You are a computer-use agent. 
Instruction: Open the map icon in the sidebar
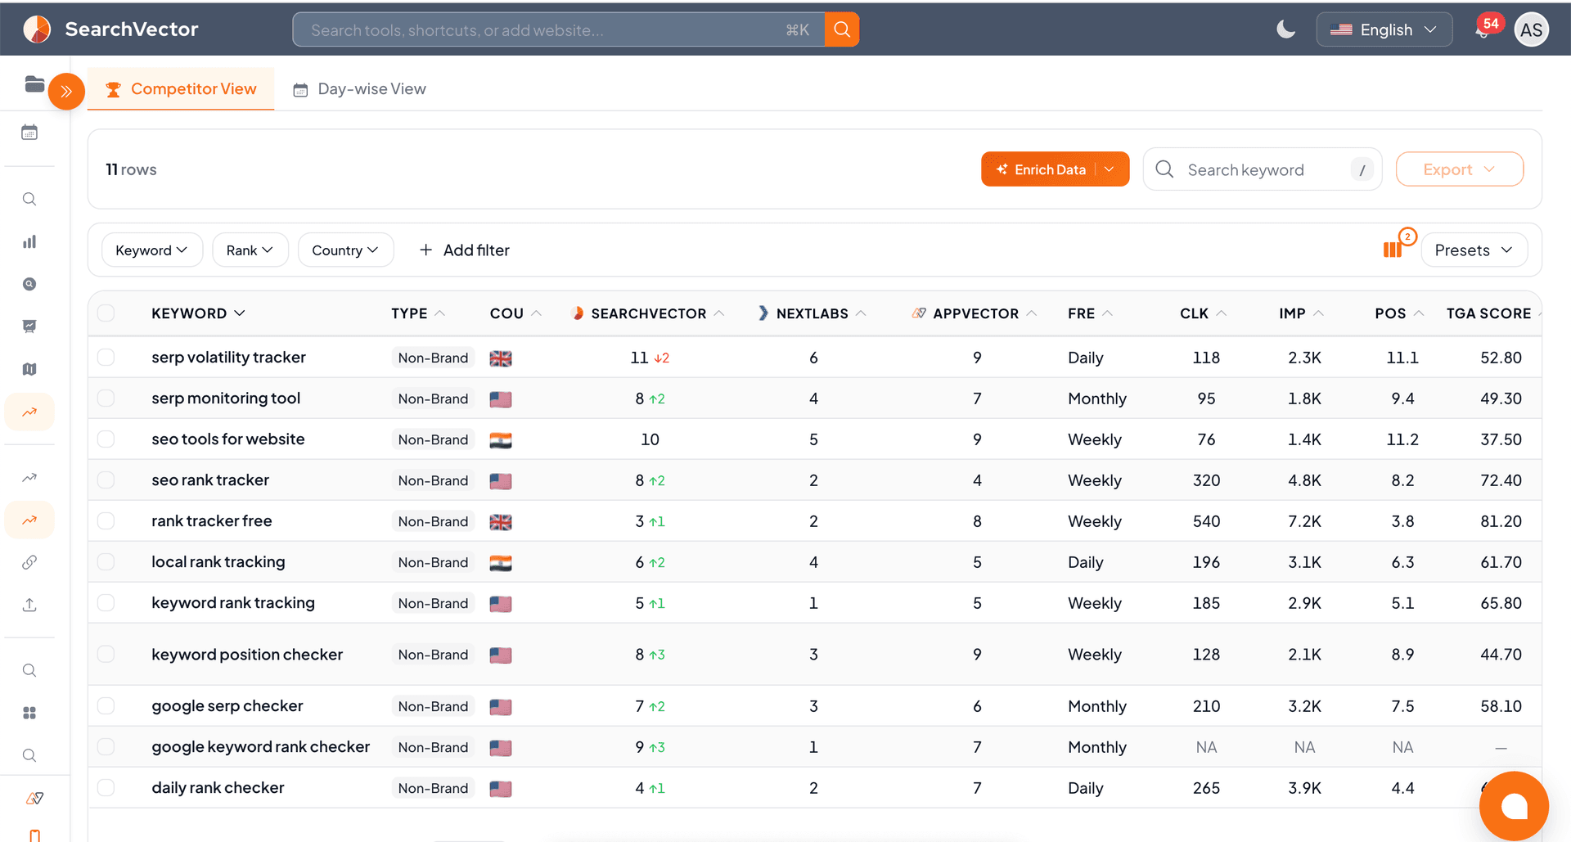[29, 369]
